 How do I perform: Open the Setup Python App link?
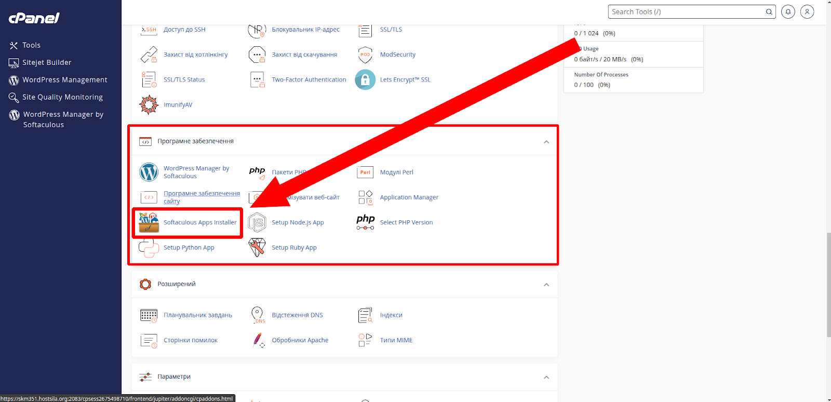189,248
